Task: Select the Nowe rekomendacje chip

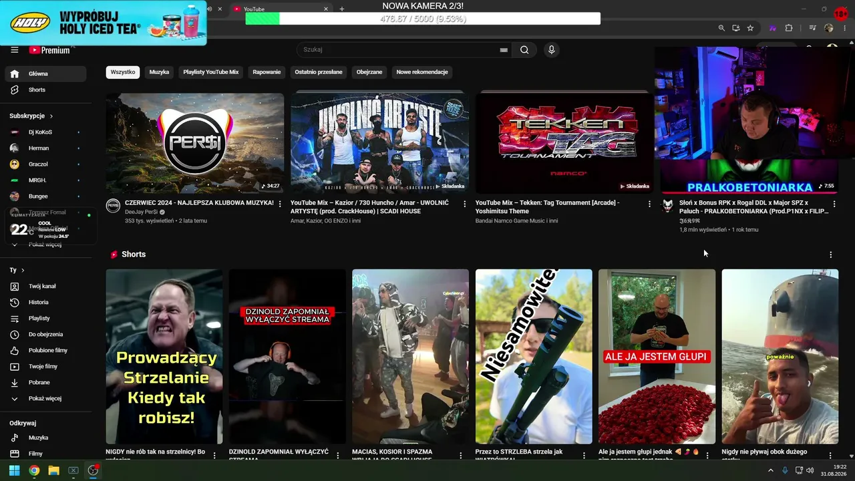Action: (422, 72)
